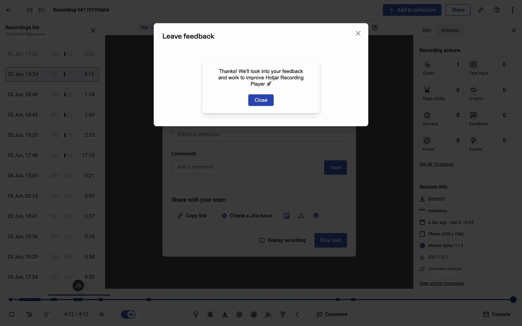Open the Console panel
522x326 pixels.
[x=497, y=314]
